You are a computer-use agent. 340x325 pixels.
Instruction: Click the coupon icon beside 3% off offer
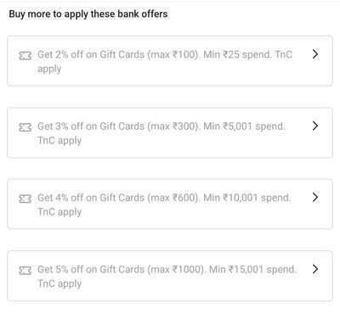pos(25,127)
